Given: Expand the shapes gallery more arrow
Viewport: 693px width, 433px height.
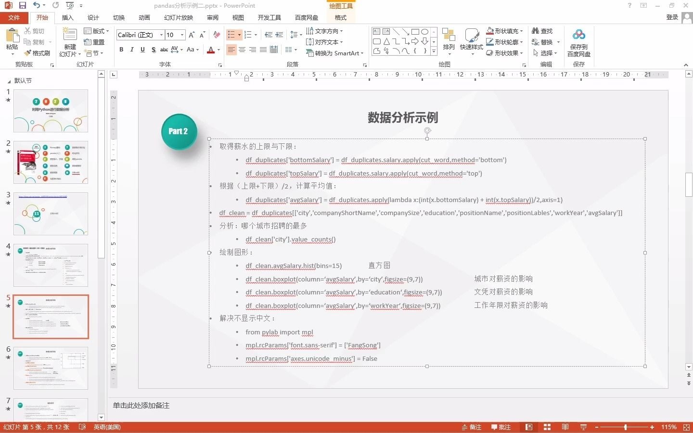Looking at the screenshot, I should tap(434, 51).
